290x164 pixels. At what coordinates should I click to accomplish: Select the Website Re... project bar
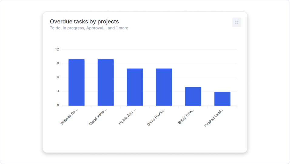[76, 82]
